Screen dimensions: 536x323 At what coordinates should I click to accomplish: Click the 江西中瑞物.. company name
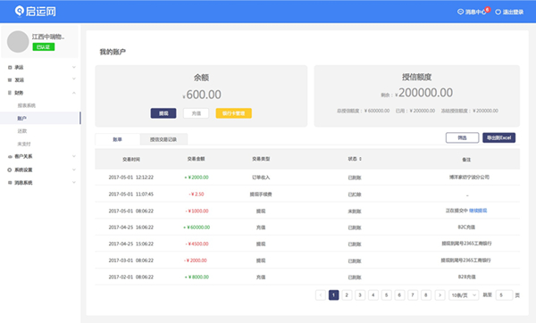pyautogui.click(x=48, y=37)
